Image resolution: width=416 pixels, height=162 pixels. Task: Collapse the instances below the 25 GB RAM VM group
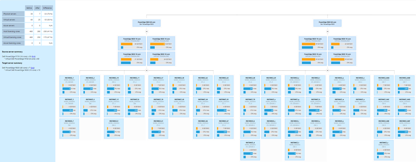(x=327, y=70)
